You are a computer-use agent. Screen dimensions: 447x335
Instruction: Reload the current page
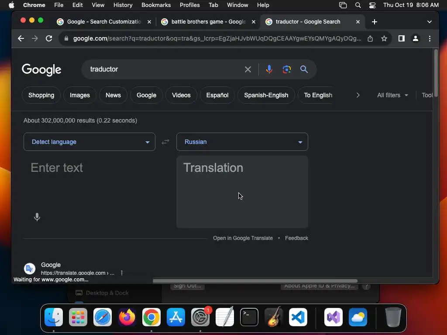49,38
